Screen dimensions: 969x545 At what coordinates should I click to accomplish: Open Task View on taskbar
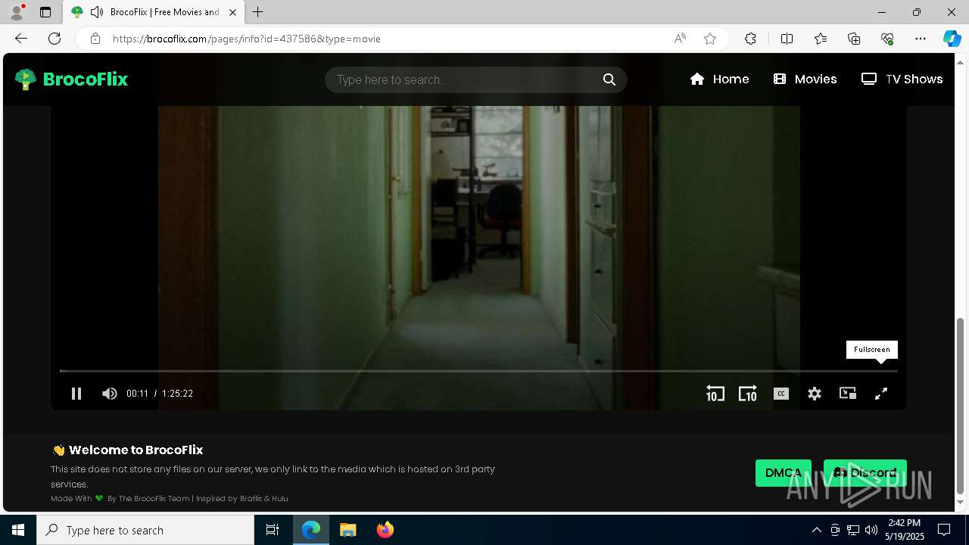tap(273, 530)
